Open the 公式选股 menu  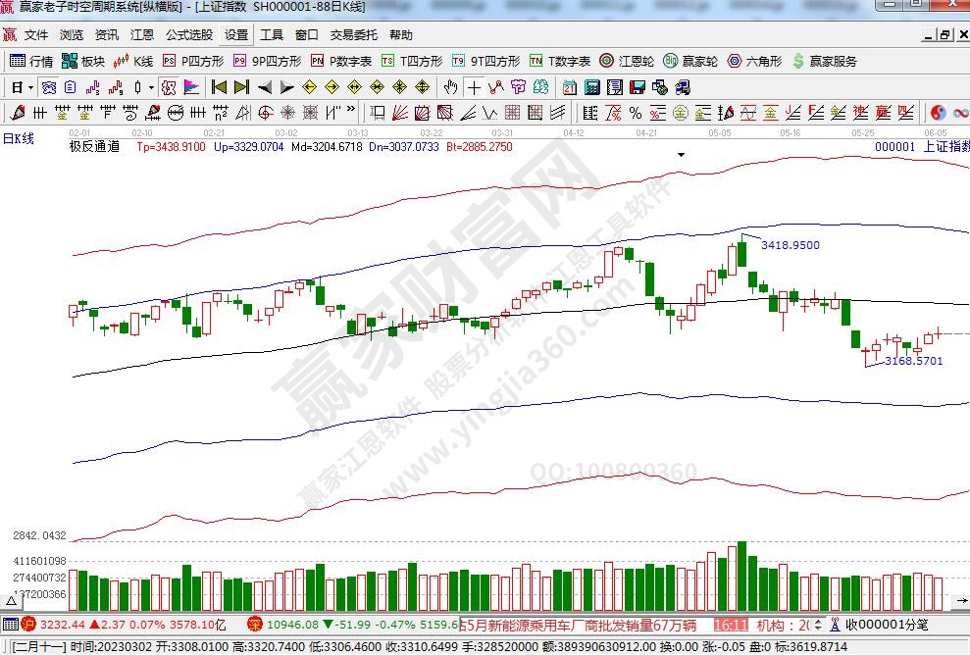[188, 35]
